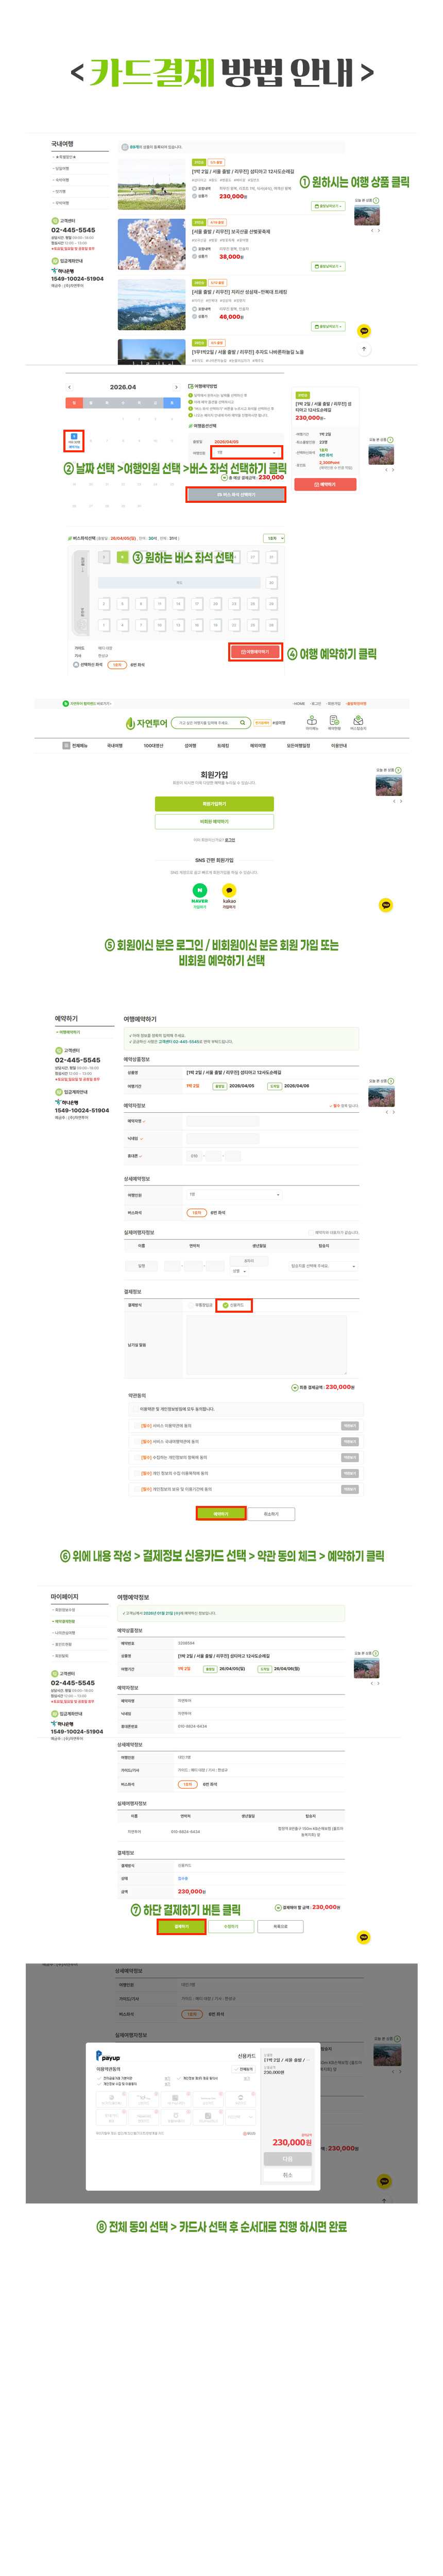Click the Naver SNS signup icon

[199, 889]
